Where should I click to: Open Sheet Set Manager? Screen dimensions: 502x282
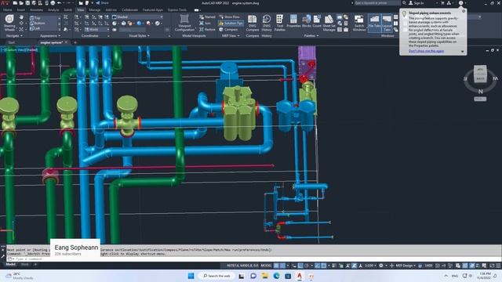pyautogui.click(x=329, y=23)
